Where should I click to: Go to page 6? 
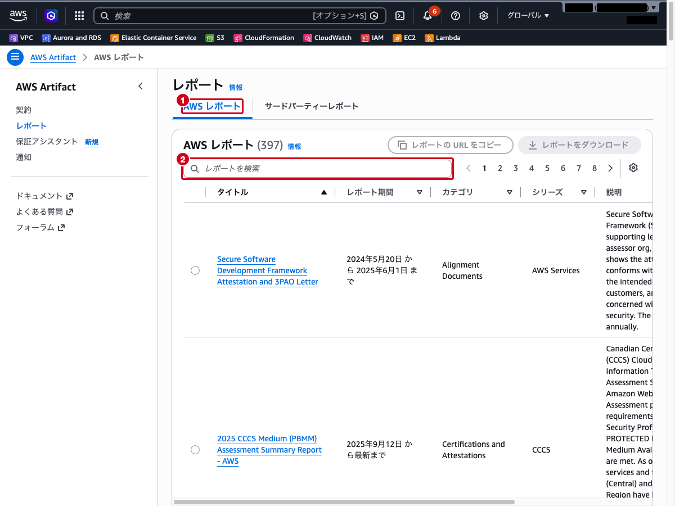(563, 168)
